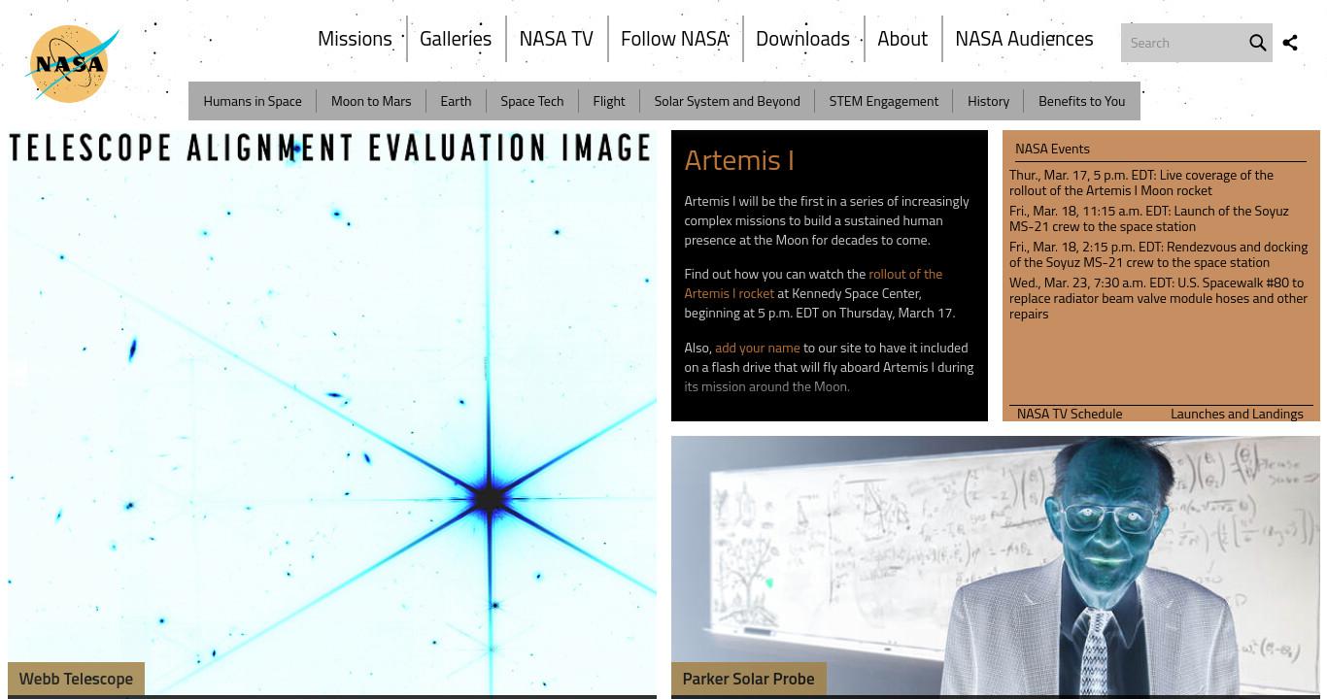The width and height of the screenshot is (1327, 699).
Task: Open the Missions menu
Action: [x=355, y=39]
